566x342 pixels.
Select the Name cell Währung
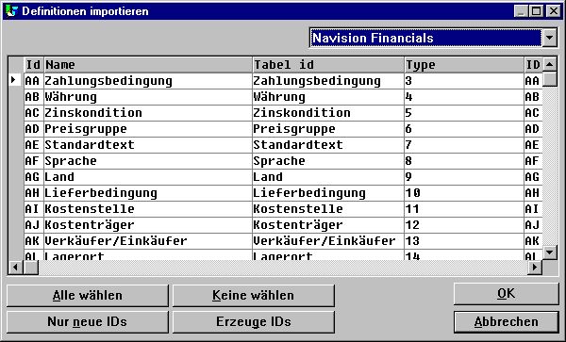pos(148,97)
